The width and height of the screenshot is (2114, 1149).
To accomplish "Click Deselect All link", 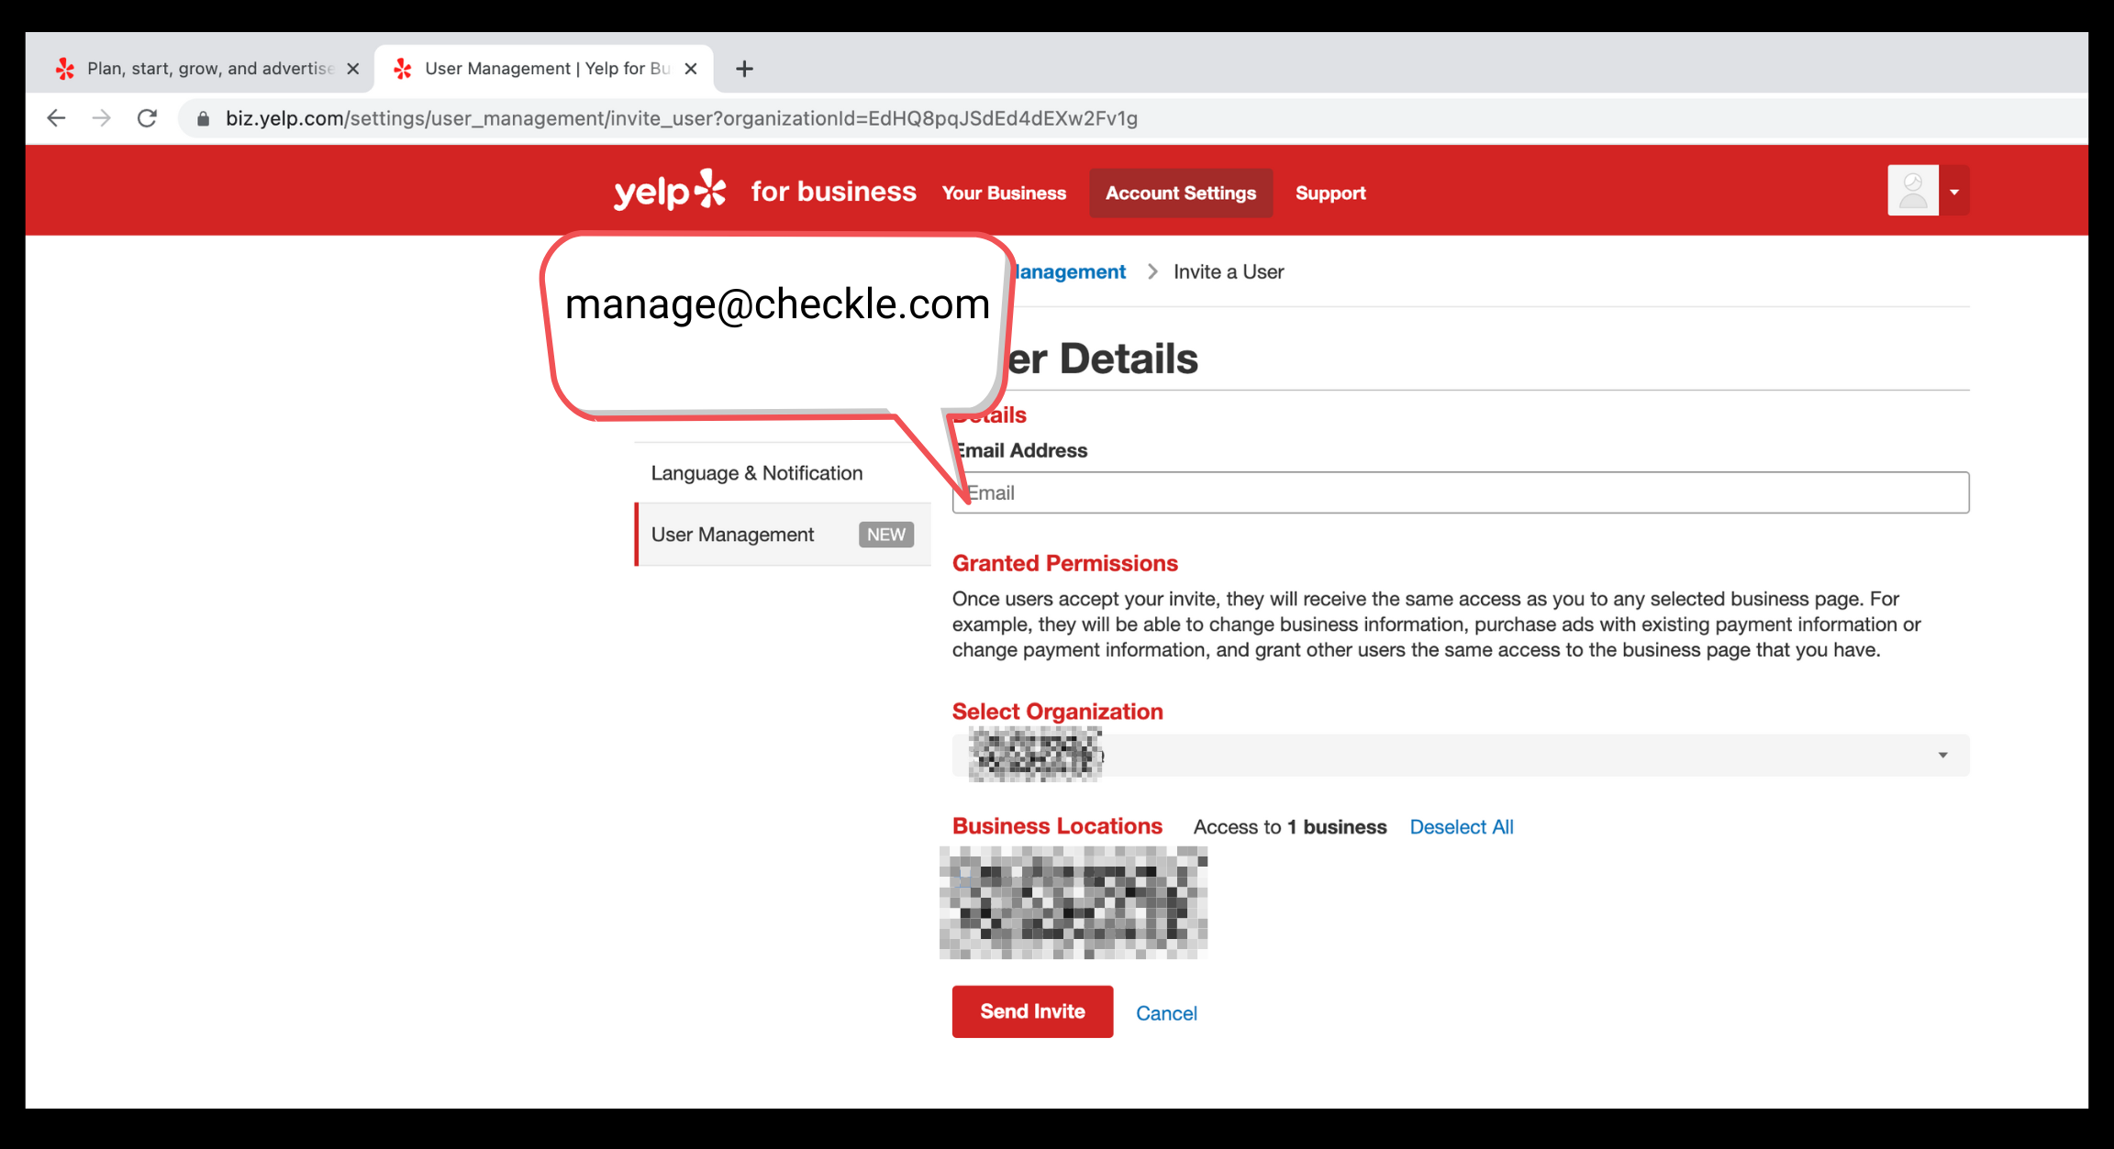I will [1462, 827].
